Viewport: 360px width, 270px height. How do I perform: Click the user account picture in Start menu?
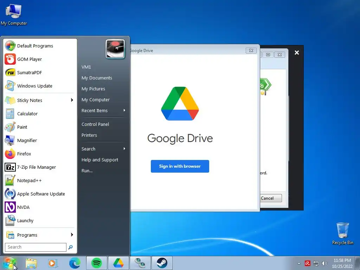(x=115, y=49)
